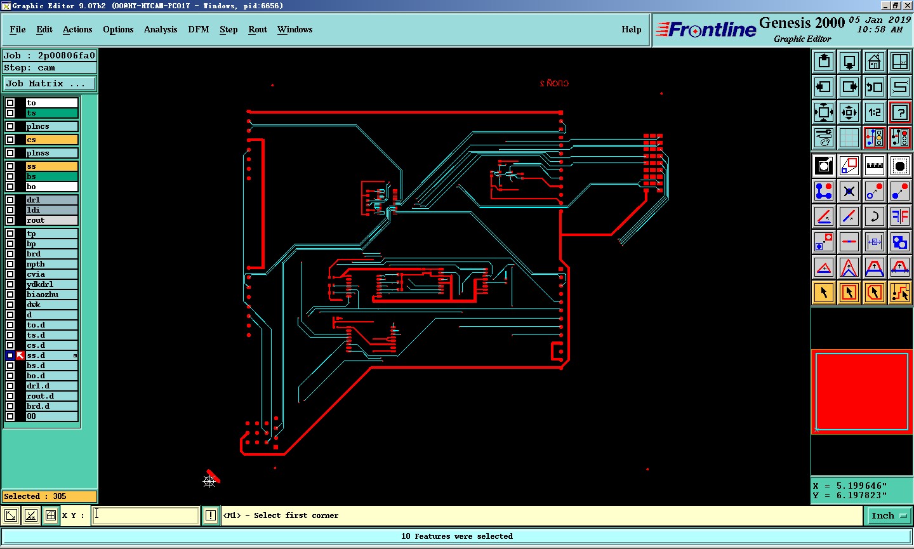Click the mirrored F flip icon

click(900, 216)
